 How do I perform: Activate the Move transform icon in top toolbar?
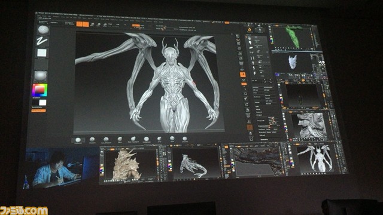point(92,24)
